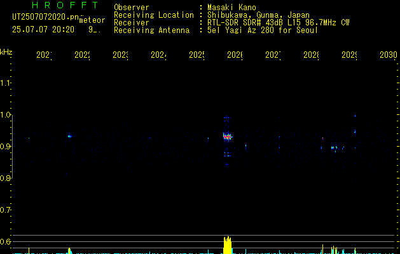Click the HROFFT title text
Viewport: 400px width, 254px height.
tap(65, 5)
